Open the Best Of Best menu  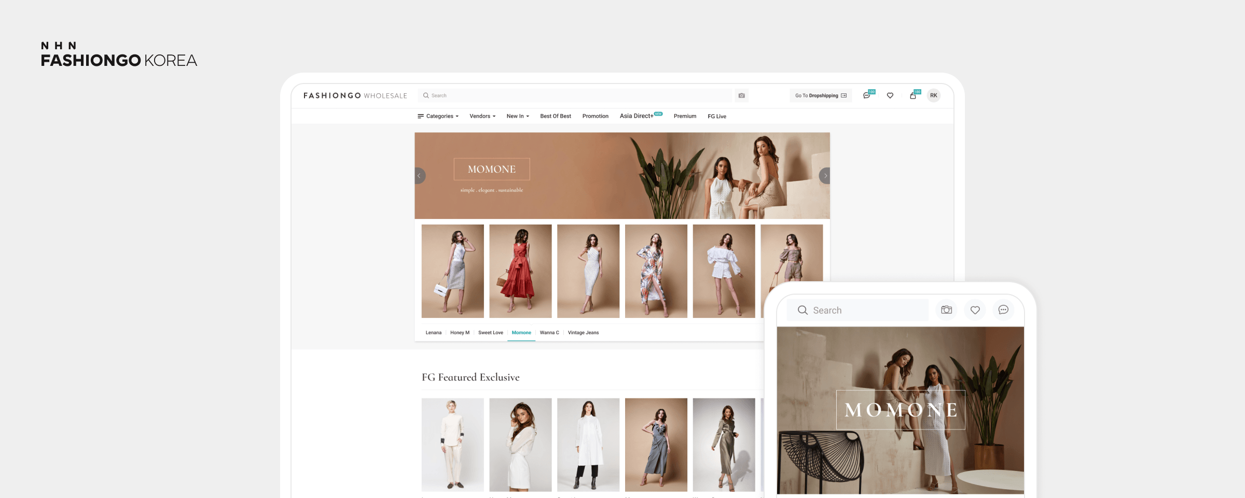pos(556,116)
